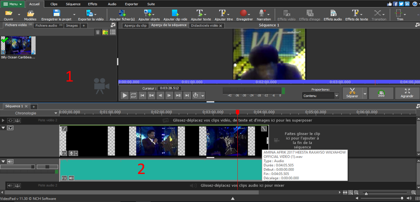Click the Exporter la vidéo icon
Screen dimensions: 420x202
[89, 13]
